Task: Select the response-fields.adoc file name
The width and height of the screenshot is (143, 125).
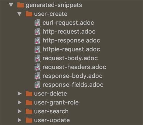Action: coord(73,85)
